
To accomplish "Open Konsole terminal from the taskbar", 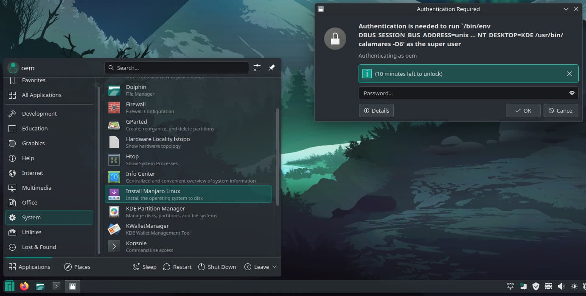I will click(x=56, y=286).
